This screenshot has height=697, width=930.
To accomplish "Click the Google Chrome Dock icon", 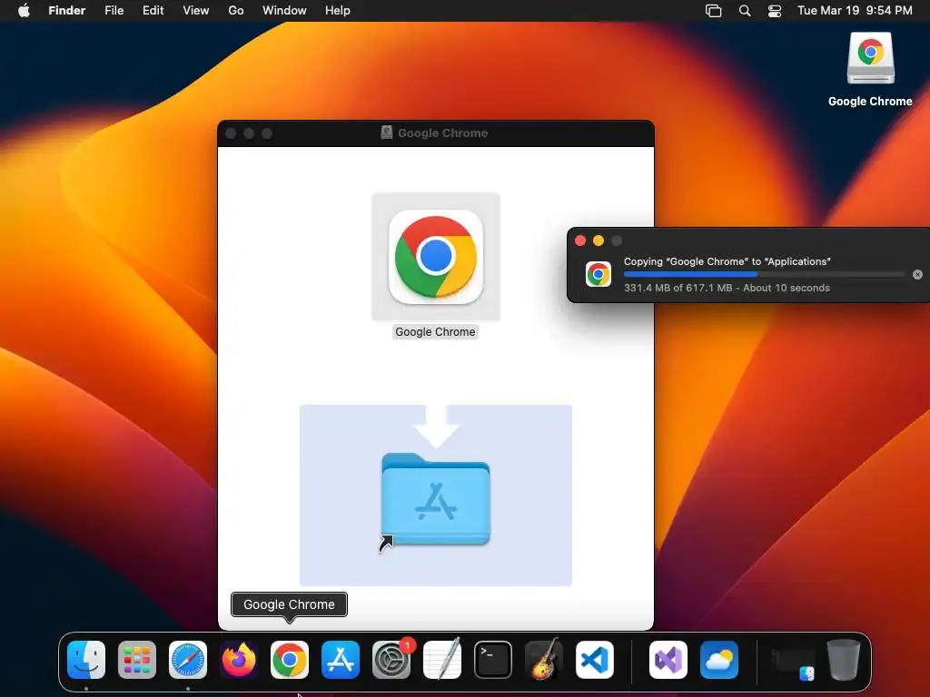I will point(290,660).
